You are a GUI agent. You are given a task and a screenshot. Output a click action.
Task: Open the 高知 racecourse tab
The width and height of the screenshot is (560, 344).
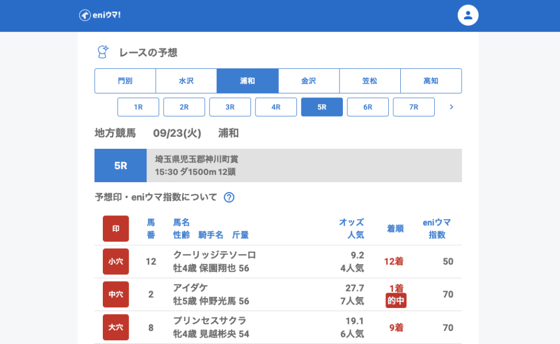(x=431, y=81)
